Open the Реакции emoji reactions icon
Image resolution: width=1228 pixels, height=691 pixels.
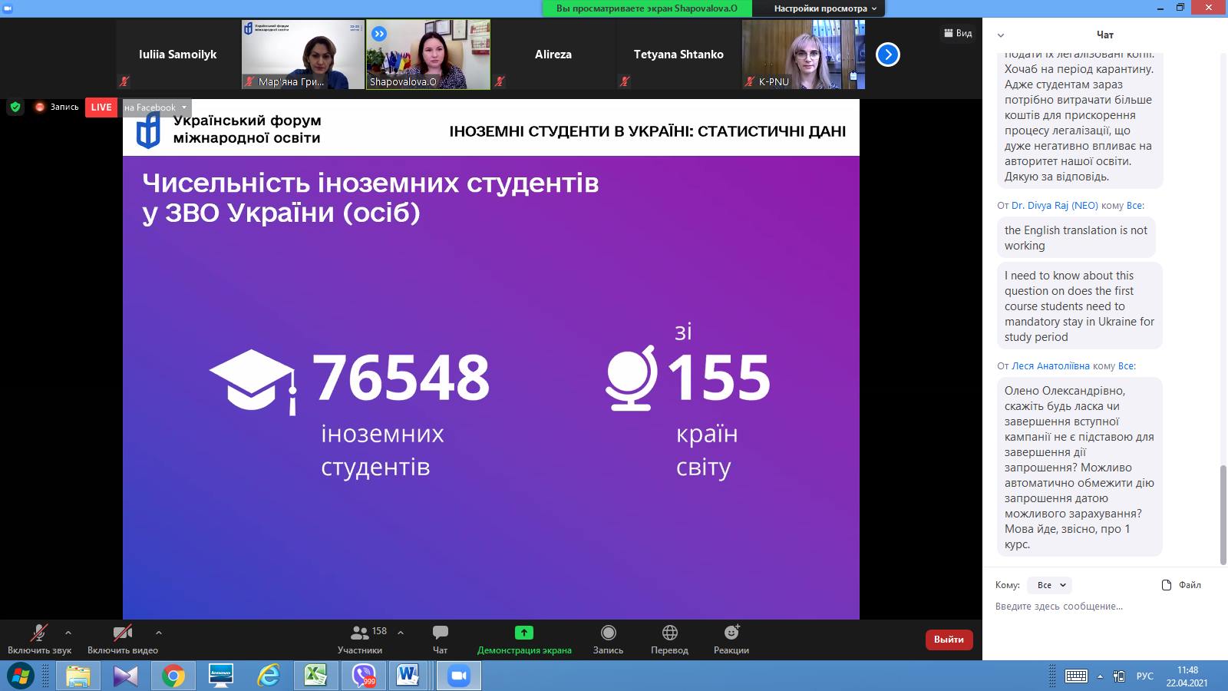(x=731, y=632)
